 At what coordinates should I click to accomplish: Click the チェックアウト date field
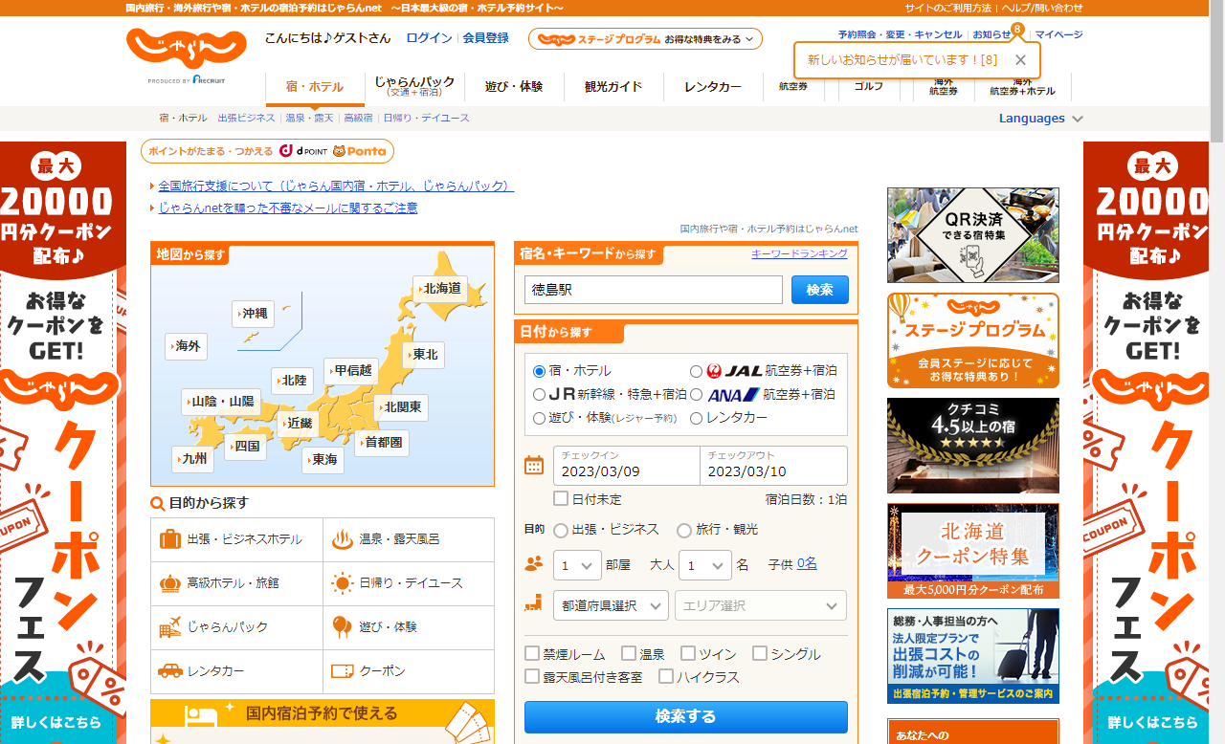click(x=773, y=466)
